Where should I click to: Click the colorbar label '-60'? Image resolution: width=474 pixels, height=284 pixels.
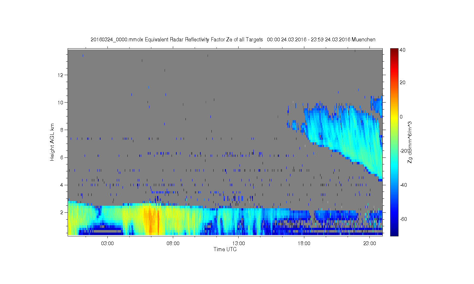pyautogui.click(x=403, y=219)
